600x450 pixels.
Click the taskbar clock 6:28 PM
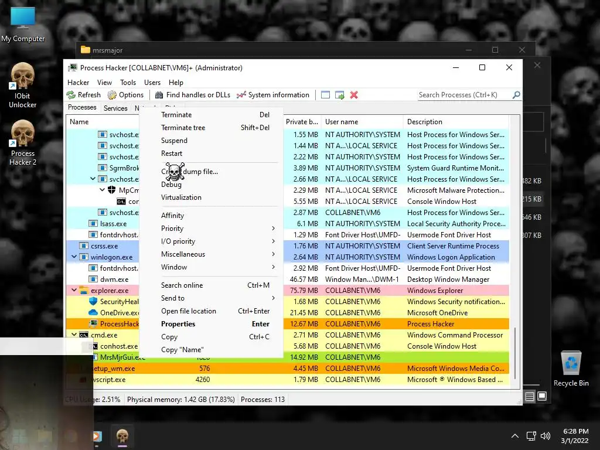(575, 436)
